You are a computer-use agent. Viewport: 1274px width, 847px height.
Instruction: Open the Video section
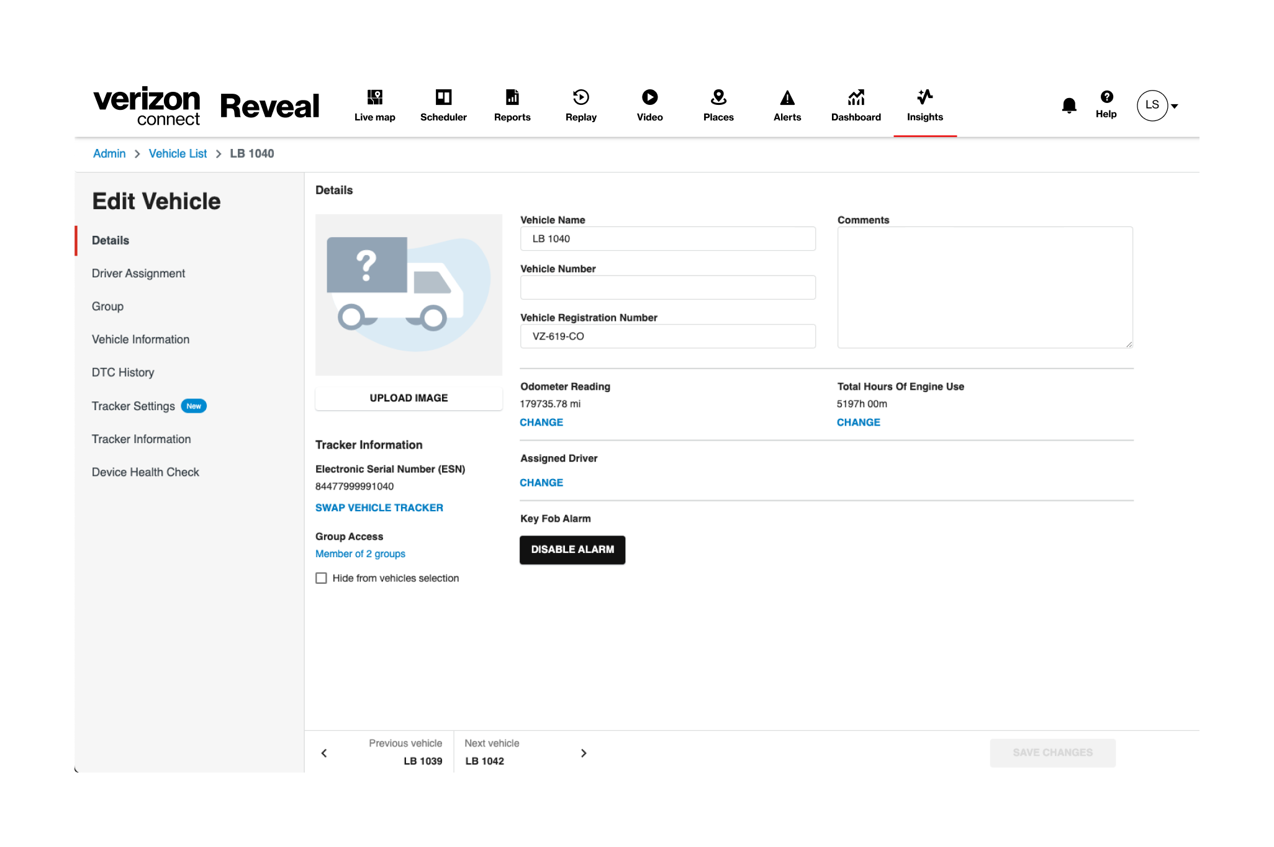pyautogui.click(x=649, y=105)
